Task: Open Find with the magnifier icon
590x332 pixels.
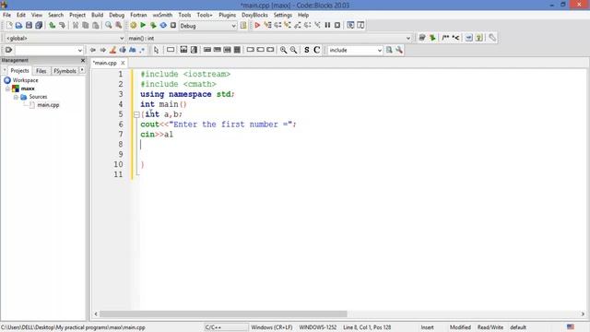Action: [109, 25]
